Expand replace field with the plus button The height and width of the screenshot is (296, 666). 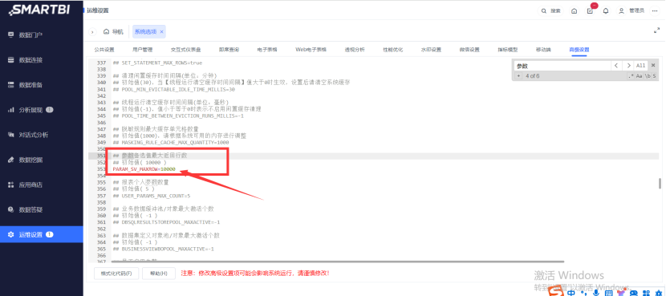click(518, 76)
